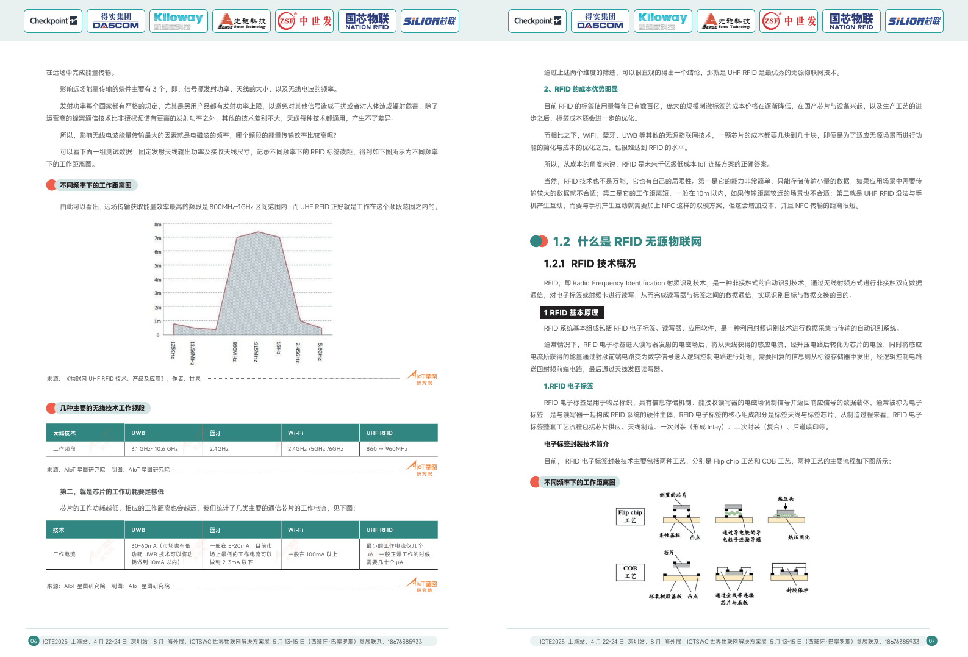Image resolution: width=968 pixels, height=657 pixels.
Task: Click the working-distance area chart
Action: (x=244, y=292)
